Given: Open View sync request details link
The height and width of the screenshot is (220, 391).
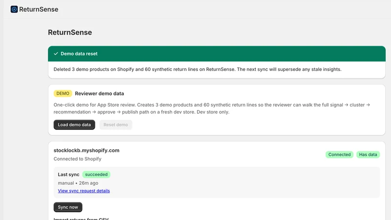Looking at the screenshot, I should pyautogui.click(x=84, y=191).
